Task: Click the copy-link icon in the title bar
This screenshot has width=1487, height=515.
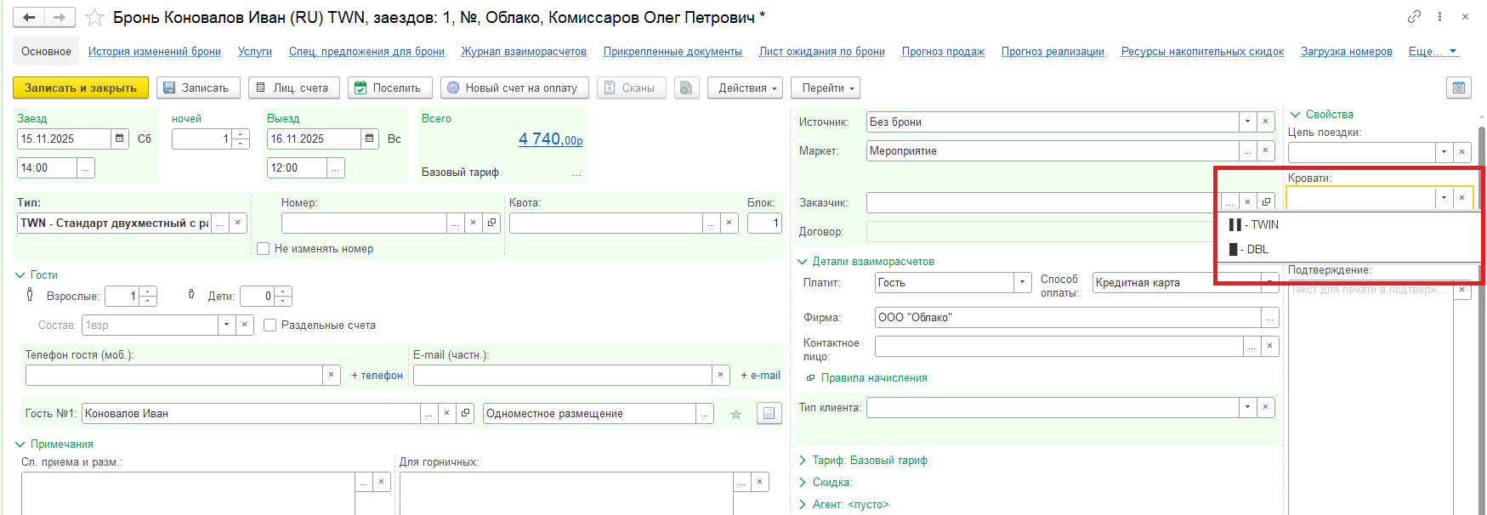Action: click(1414, 17)
